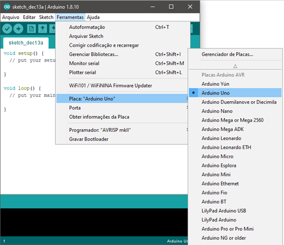
Task: Open Monitor serial
Action: [122, 64]
